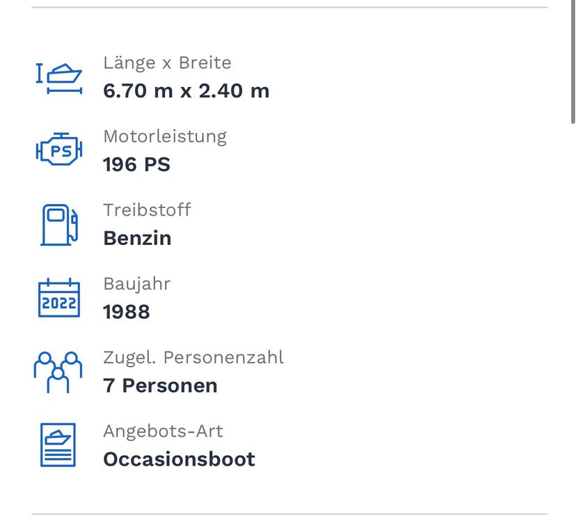Select the 6.70 m x 2.40 m value
The height and width of the screenshot is (522, 579).
[x=187, y=91]
